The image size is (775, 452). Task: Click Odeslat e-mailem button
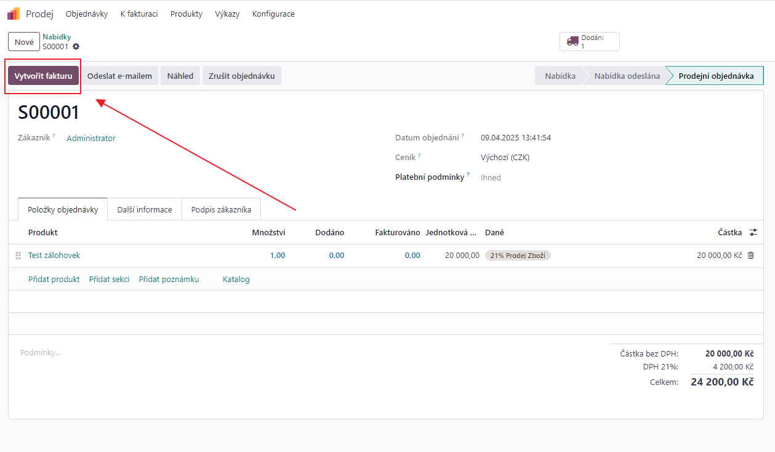(119, 76)
